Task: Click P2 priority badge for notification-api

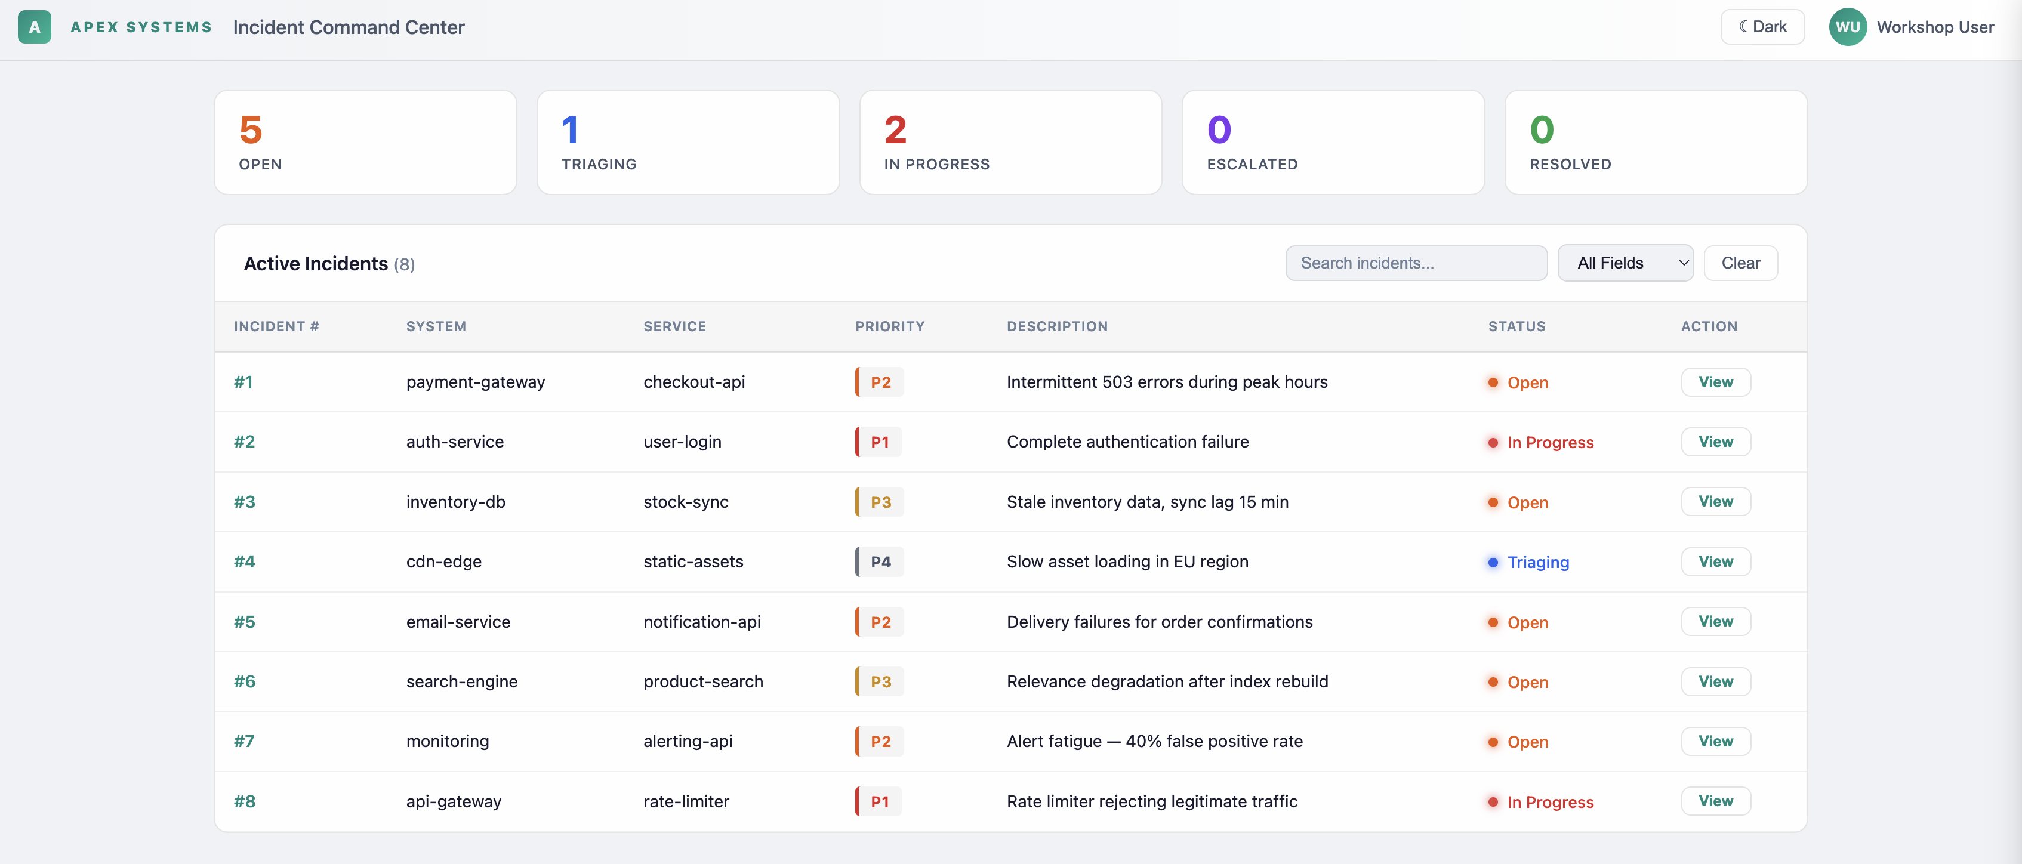Action: click(879, 622)
